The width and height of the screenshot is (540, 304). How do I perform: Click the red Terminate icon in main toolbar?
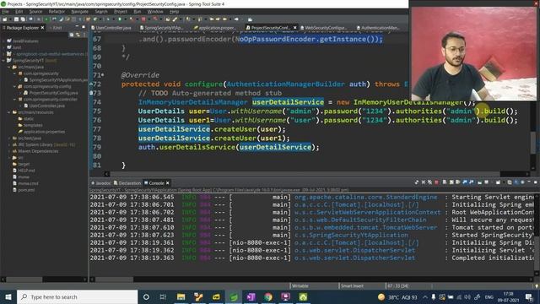pos(143,19)
